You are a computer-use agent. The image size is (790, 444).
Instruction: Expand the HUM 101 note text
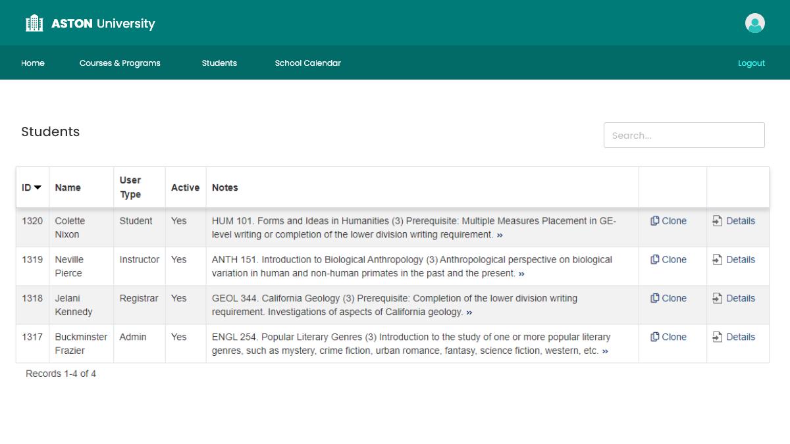click(x=500, y=235)
